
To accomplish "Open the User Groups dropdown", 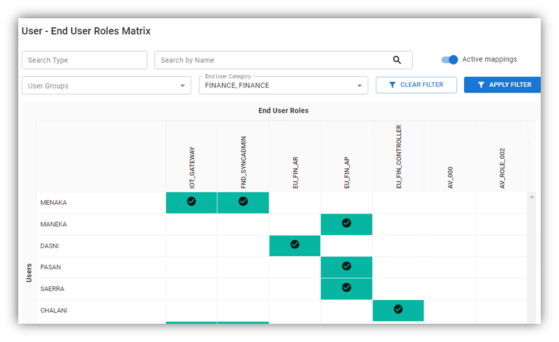I will coord(106,86).
